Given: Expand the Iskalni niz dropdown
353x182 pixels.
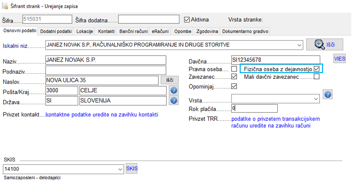Looking at the screenshot, I should pos(299,45).
